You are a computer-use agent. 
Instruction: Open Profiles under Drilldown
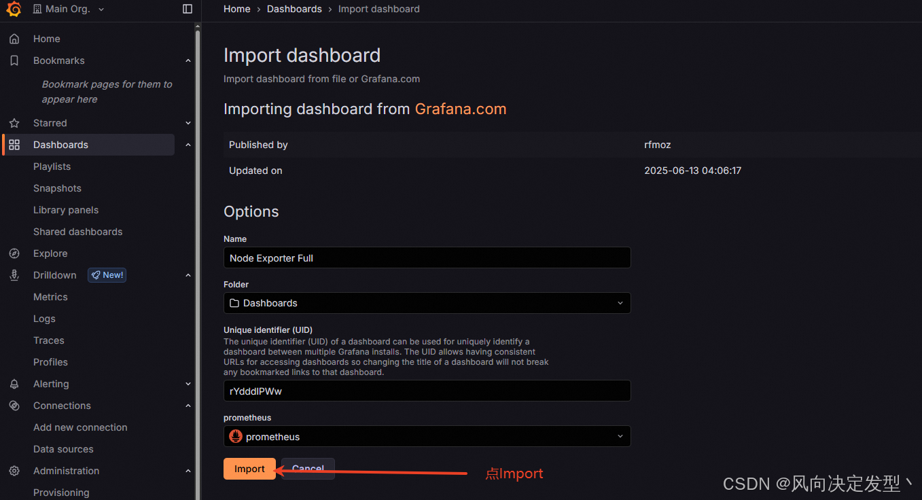pyautogui.click(x=51, y=362)
